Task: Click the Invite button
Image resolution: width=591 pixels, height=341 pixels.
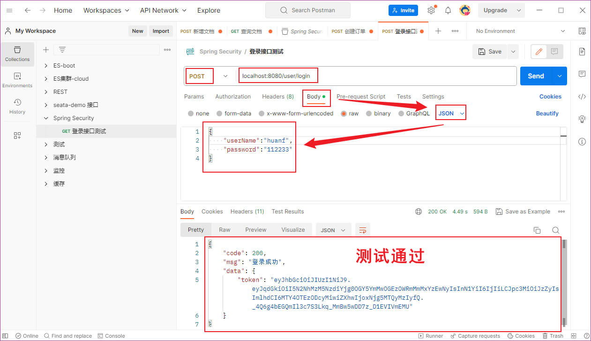Action: click(403, 10)
